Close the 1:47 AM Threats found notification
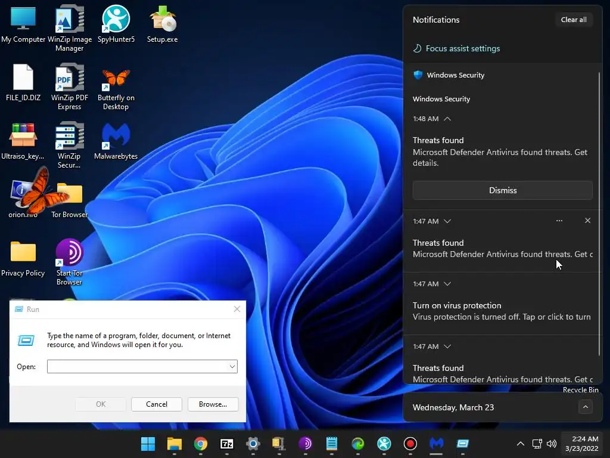610x458 pixels. [x=587, y=221]
